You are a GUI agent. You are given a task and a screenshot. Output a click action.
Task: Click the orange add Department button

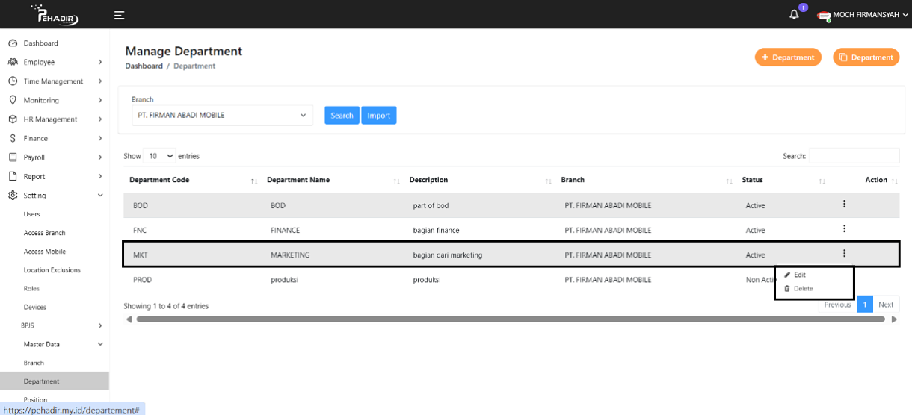tap(788, 57)
